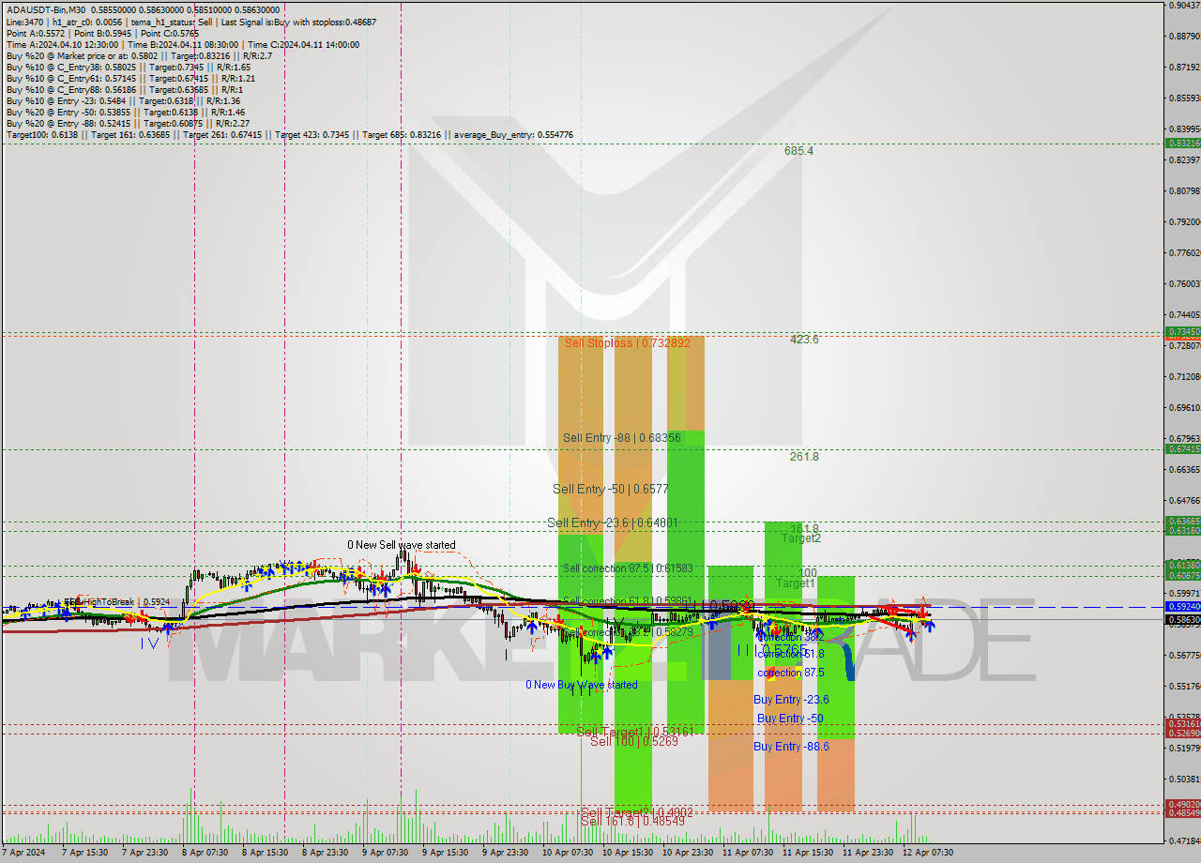Click the 0.59240 blue price tag
Image resolution: width=1201 pixels, height=863 pixels.
1182,607
